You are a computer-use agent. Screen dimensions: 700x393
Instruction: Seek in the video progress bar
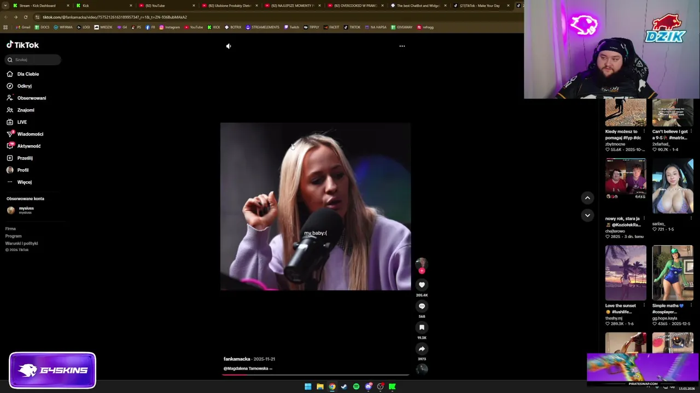coord(316,376)
